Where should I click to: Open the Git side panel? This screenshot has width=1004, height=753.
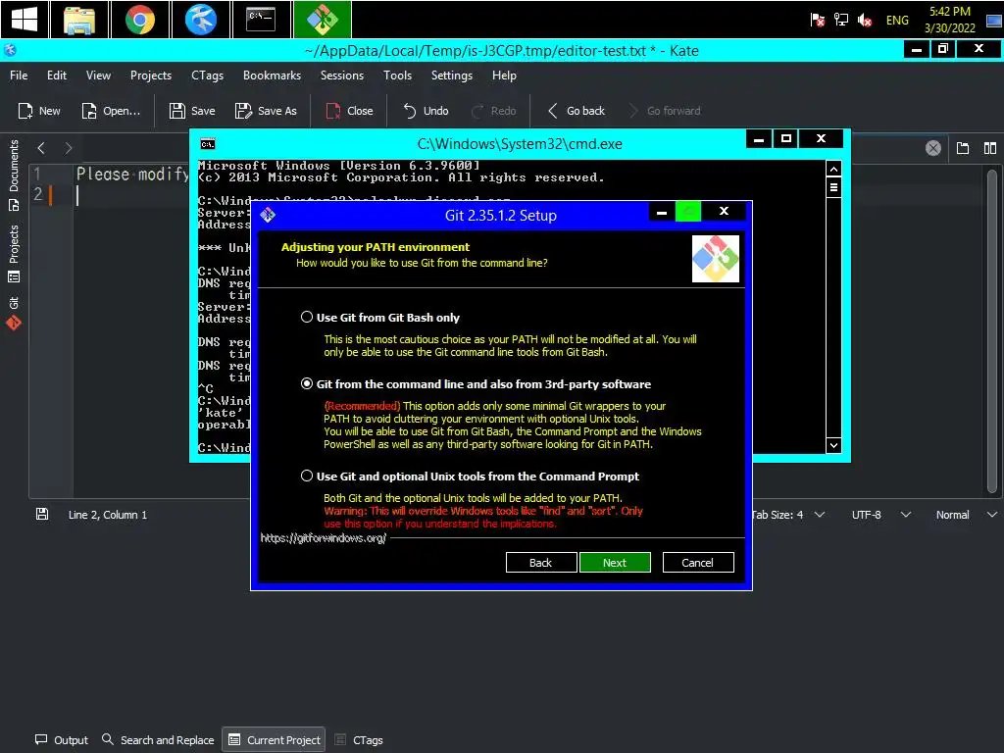click(x=14, y=313)
